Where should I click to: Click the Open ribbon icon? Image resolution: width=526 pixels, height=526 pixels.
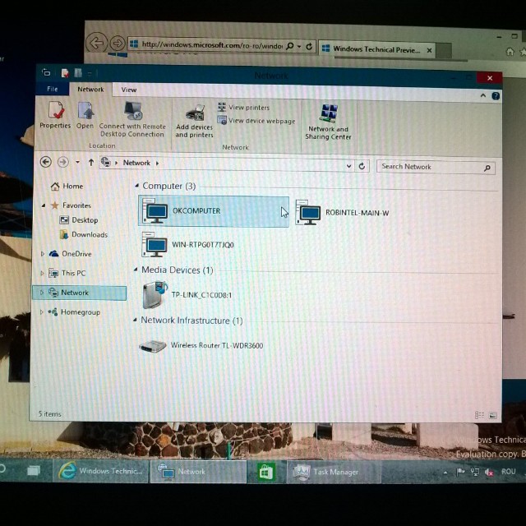click(x=85, y=115)
